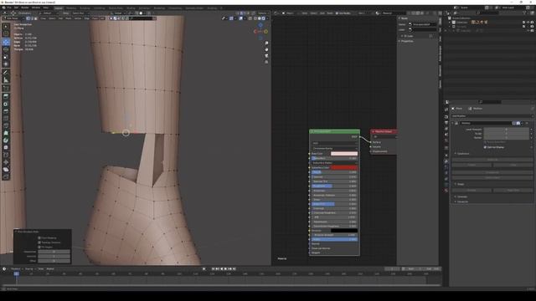536x301 pixels.
Task: Open Add Modifier dropdown
Action: point(492,116)
